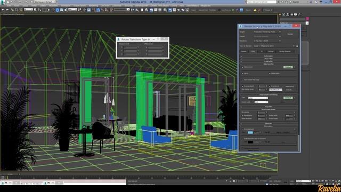The height and width of the screenshot is (192, 341).
Task: Toggle the Override mtl checkbox
Action: click(x=270, y=86)
